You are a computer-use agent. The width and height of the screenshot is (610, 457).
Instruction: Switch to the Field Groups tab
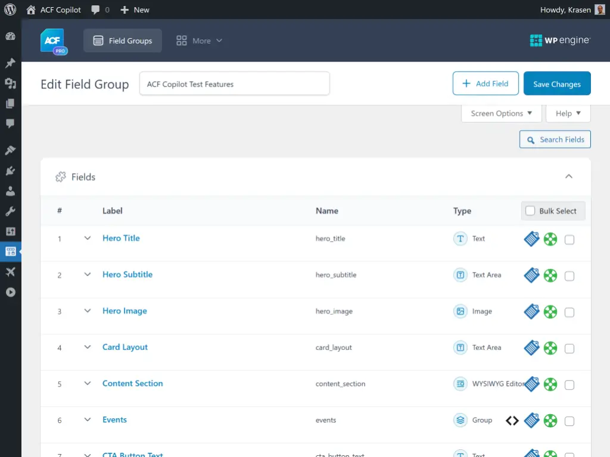(x=123, y=40)
